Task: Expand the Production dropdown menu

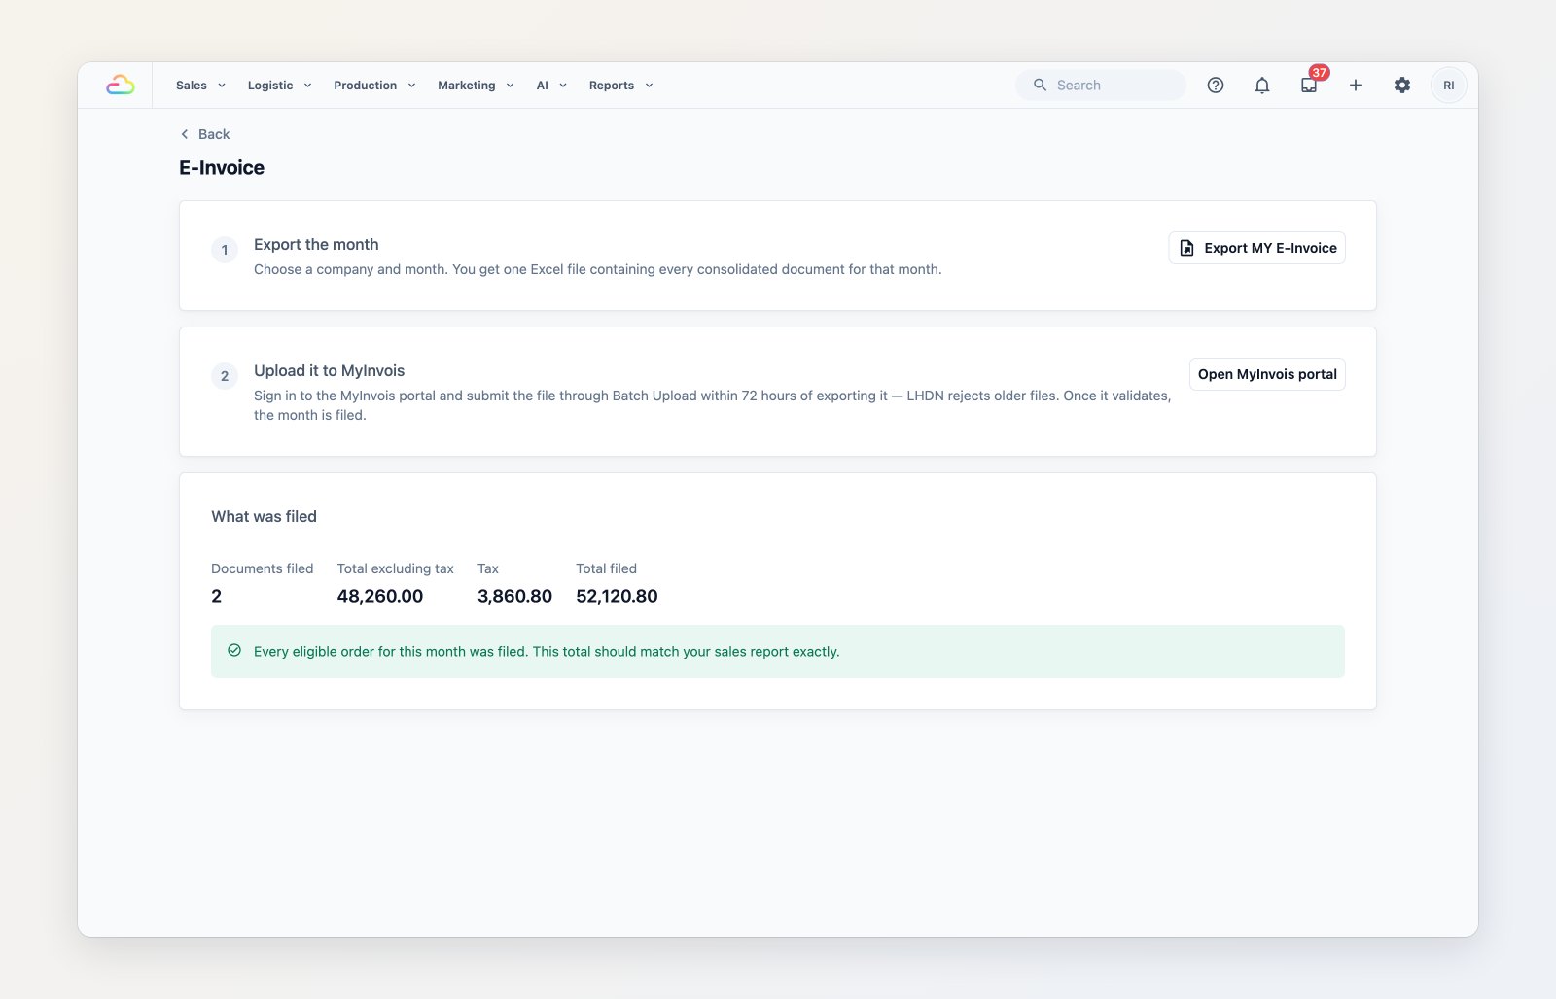Action: pyautogui.click(x=374, y=86)
